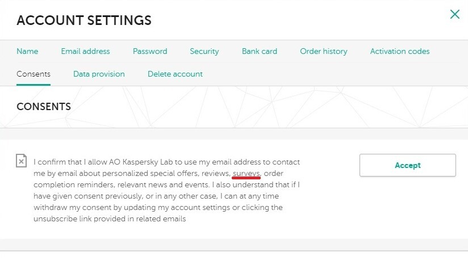The height and width of the screenshot is (273, 468).
Task: Click the red-underlined word "surveys"
Action: (246, 173)
